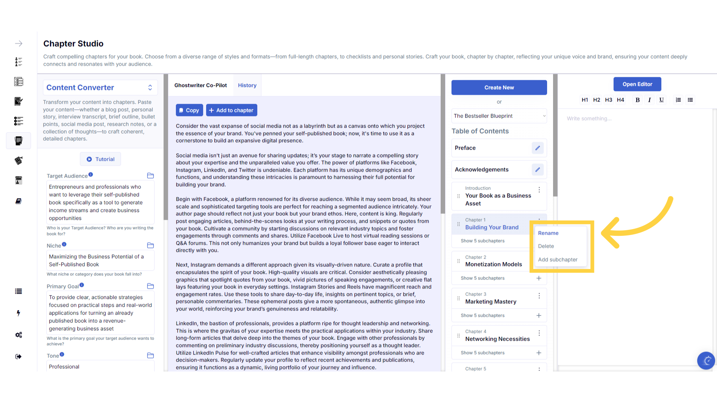717x403 pixels.
Task: Click the Bold formatting icon
Action: tap(637, 100)
